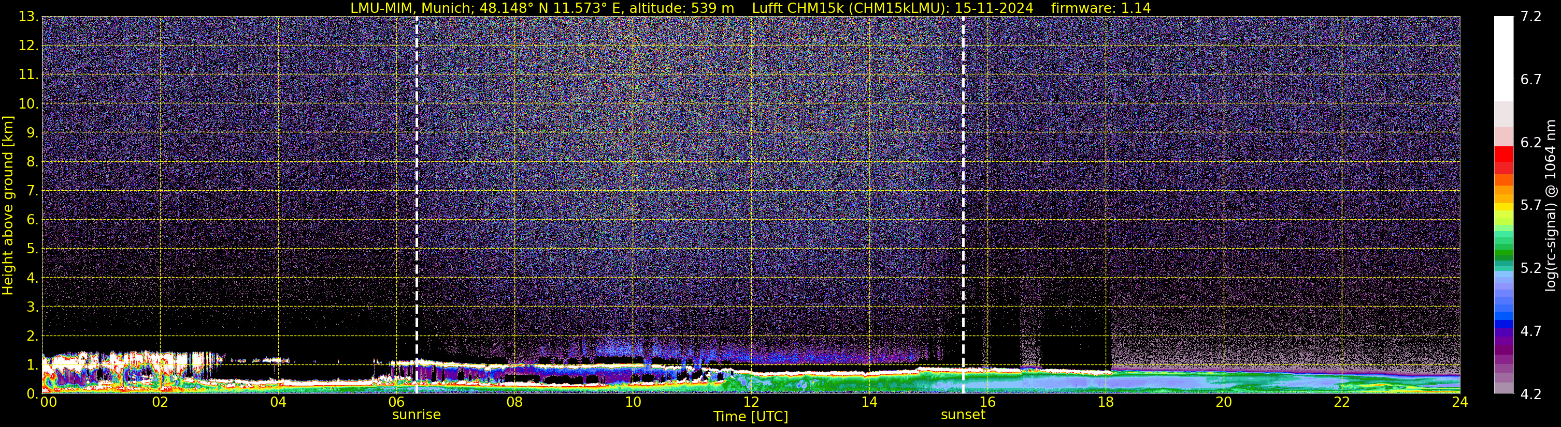The width and height of the screenshot is (1561, 427).
Task: Click the time axis tick "20"
Action: [x=1224, y=402]
